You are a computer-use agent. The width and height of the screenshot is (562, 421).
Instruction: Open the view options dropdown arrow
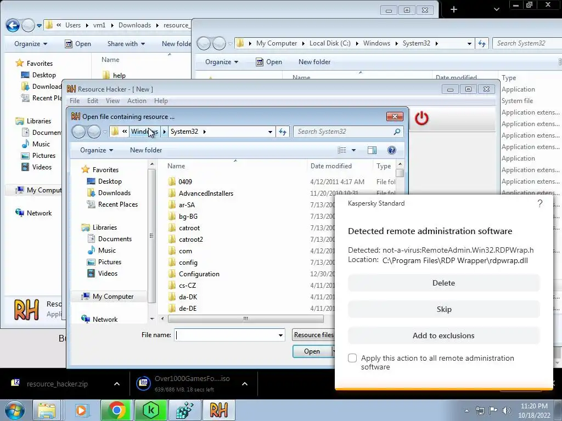pos(354,150)
